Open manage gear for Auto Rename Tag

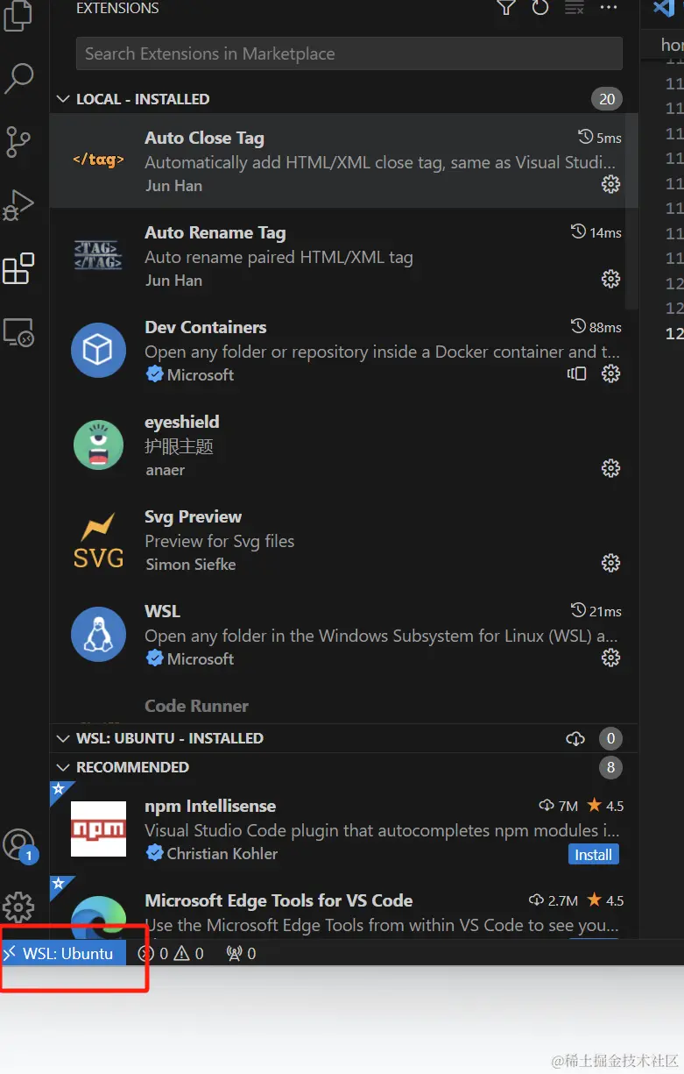[611, 279]
